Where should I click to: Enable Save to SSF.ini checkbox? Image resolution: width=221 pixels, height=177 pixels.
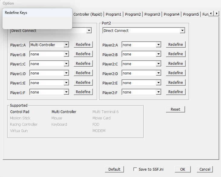(135, 169)
